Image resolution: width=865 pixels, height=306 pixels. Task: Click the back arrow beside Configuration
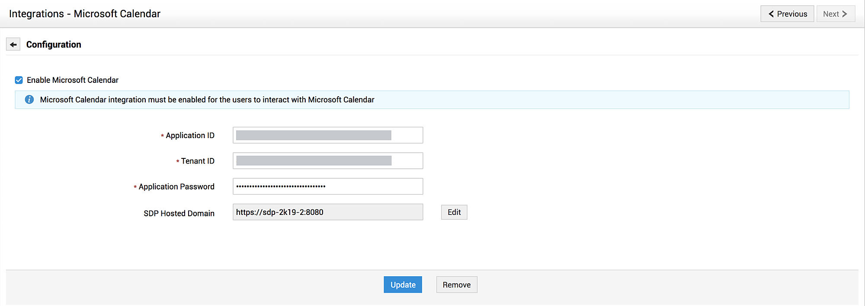tap(13, 44)
